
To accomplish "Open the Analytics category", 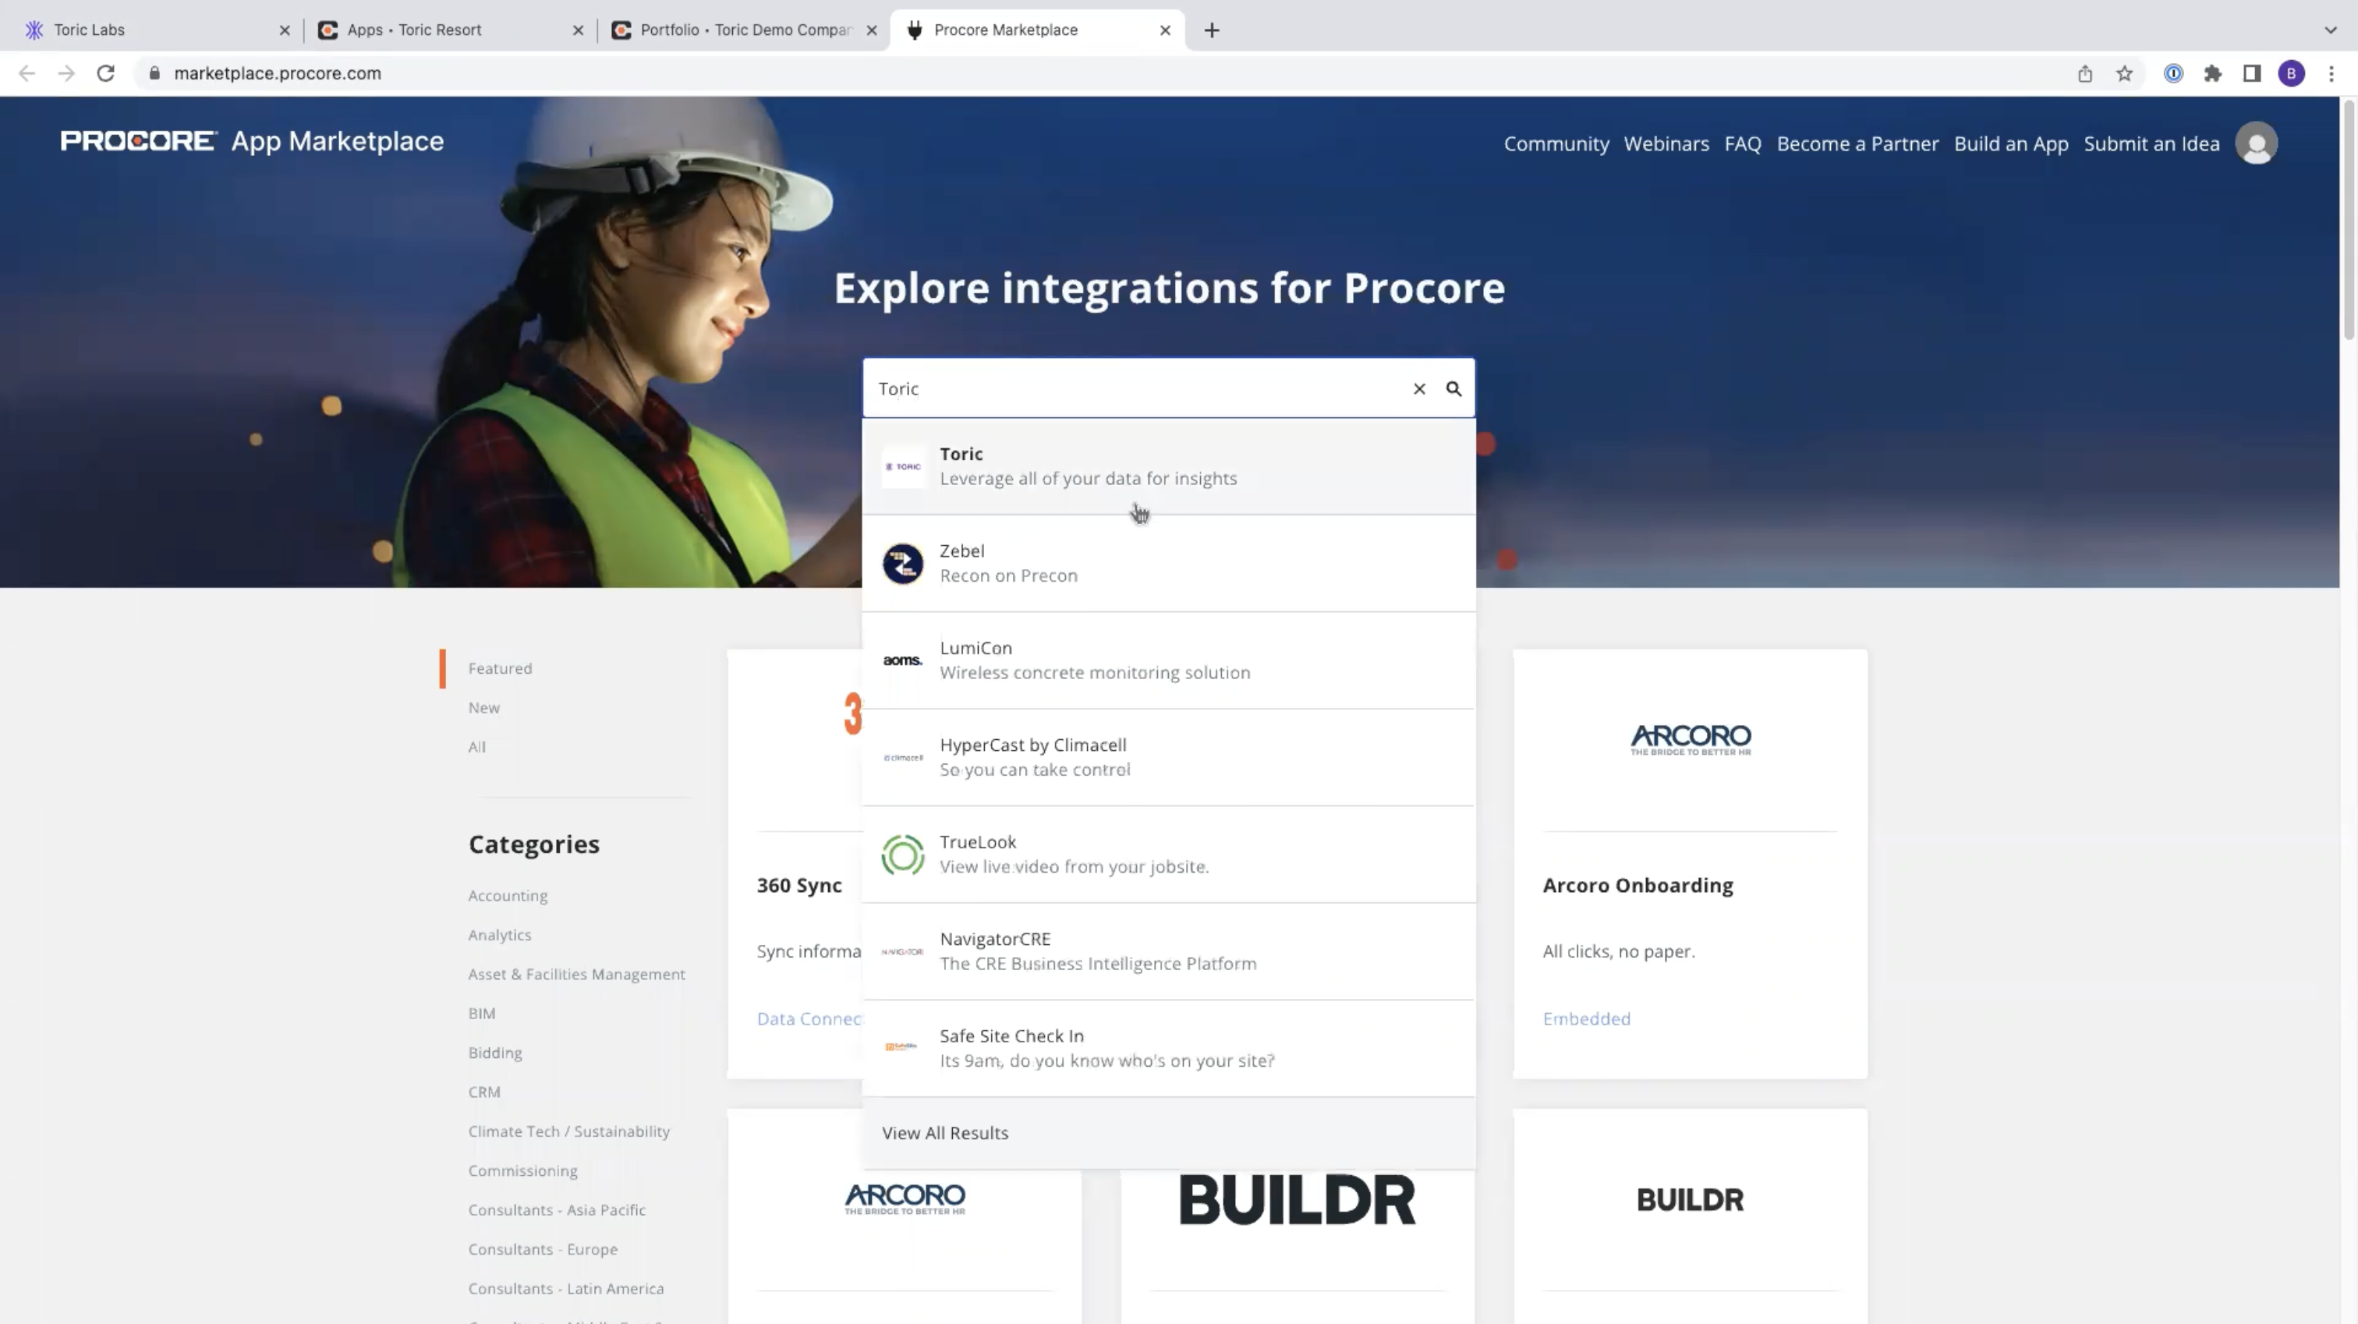I will pyautogui.click(x=500, y=935).
